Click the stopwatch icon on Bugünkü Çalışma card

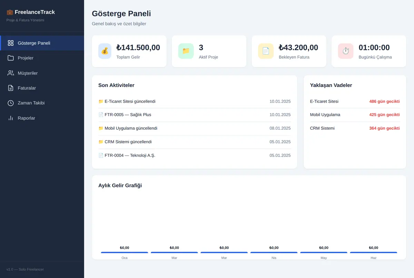coord(346,51)
